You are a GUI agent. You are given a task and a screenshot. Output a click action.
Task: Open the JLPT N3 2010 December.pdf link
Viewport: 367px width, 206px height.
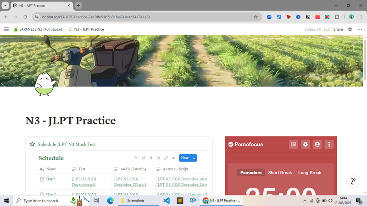(x=84, y=182)
